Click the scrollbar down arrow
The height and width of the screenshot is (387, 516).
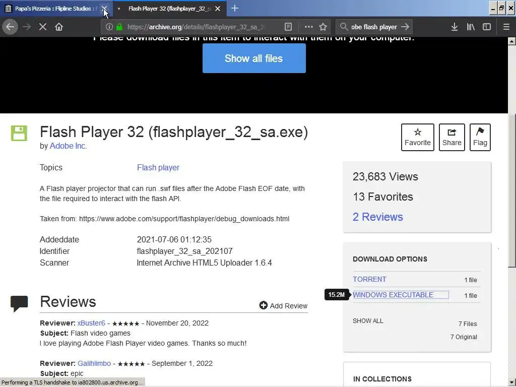click(512, 383)
